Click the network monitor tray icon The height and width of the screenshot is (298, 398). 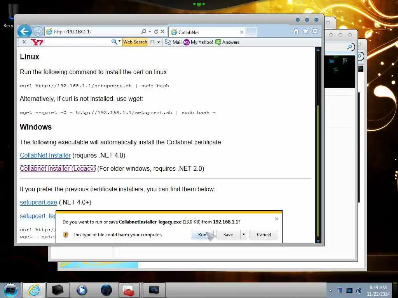pos(349,290)
